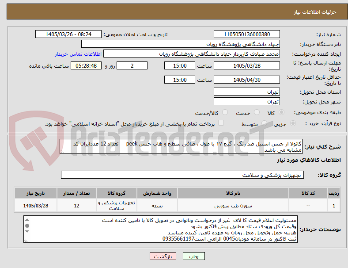Click the price validity date 1405/04/30 field
This screenshot has height=268, width=348.
[247, 80]
